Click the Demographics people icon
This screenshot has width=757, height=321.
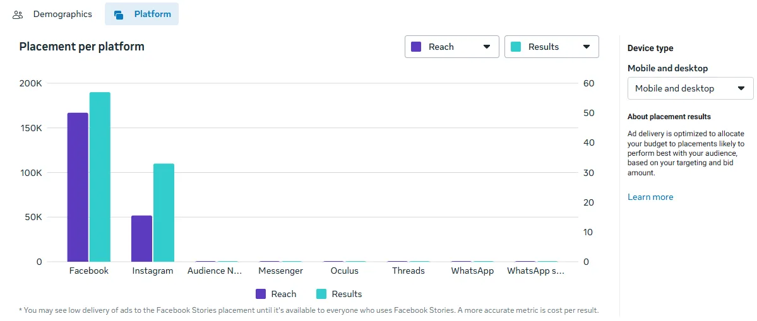[x=18, y=15]
